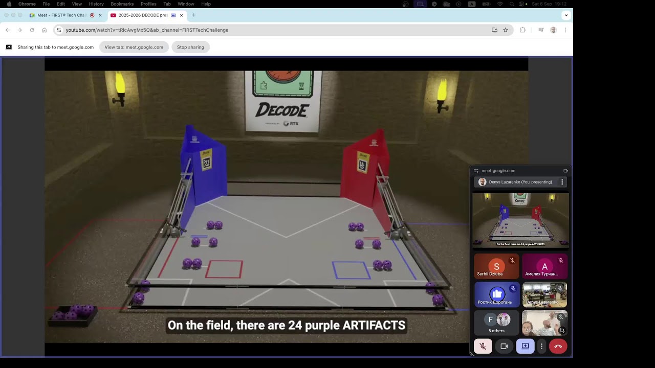View site information icon in address bar
The image size is (655, 368).
[x=59, y=30]
